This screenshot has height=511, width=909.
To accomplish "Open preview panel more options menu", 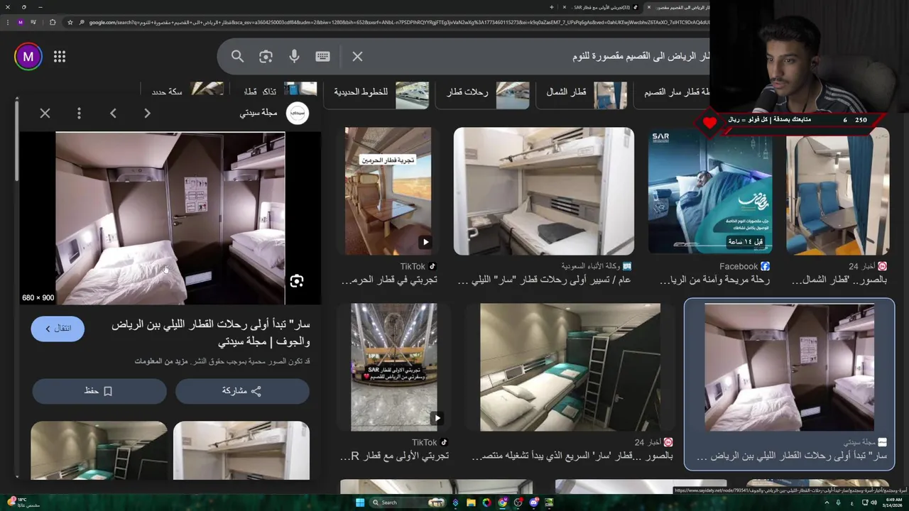I will click(79, 113).
